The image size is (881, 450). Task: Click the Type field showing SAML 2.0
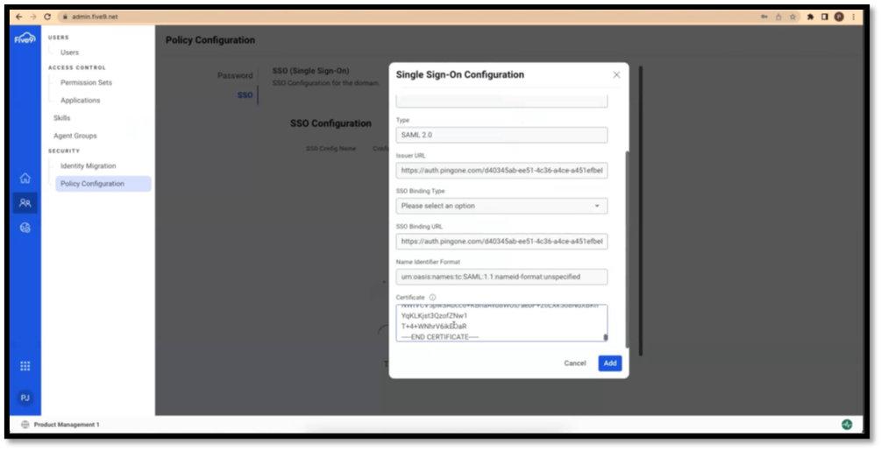click(x=501, y=135)
